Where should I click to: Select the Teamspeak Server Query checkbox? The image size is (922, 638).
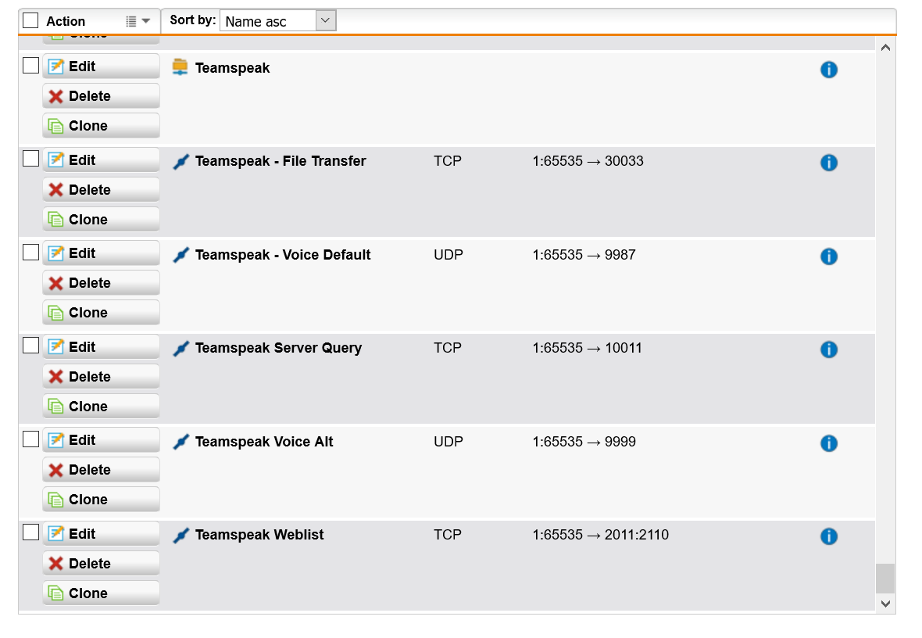30,346
